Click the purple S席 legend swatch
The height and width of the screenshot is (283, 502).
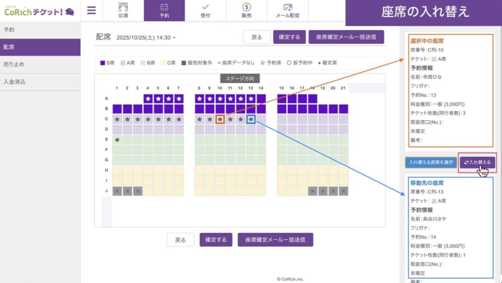pyautogui.click(x=102, y=63)
